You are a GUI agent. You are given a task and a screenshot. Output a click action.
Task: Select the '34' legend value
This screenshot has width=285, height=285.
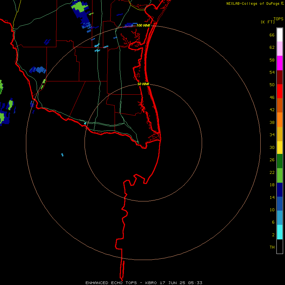(272, 135)
